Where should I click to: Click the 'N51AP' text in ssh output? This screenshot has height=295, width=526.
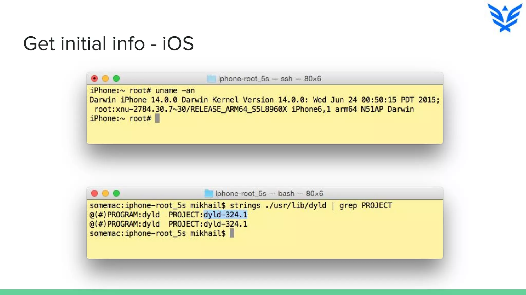coord(372,109)
